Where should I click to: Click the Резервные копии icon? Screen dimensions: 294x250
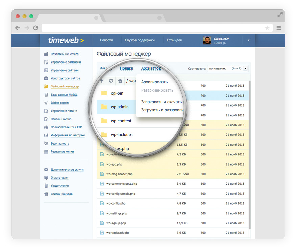[x=46, y=152]
